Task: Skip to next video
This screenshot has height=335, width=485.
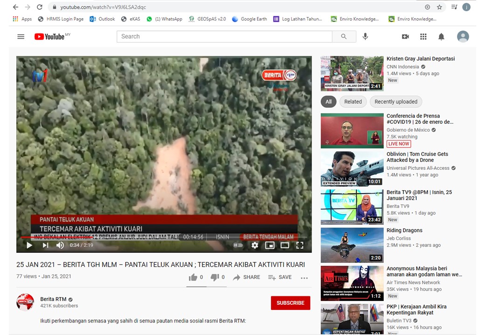Action: (45, 245)
